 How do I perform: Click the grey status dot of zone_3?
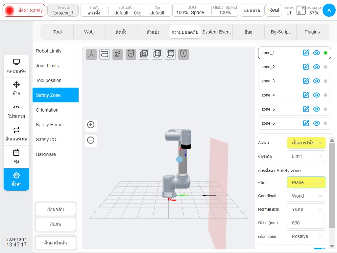[x=325, y=81]
